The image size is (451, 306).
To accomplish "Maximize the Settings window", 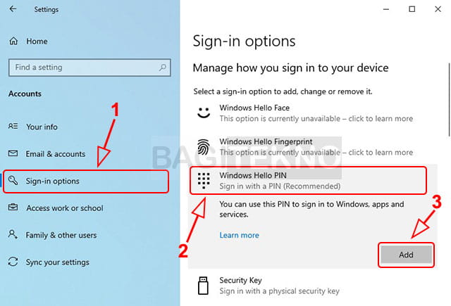I will pyautogui.click(x=412, y=9).
